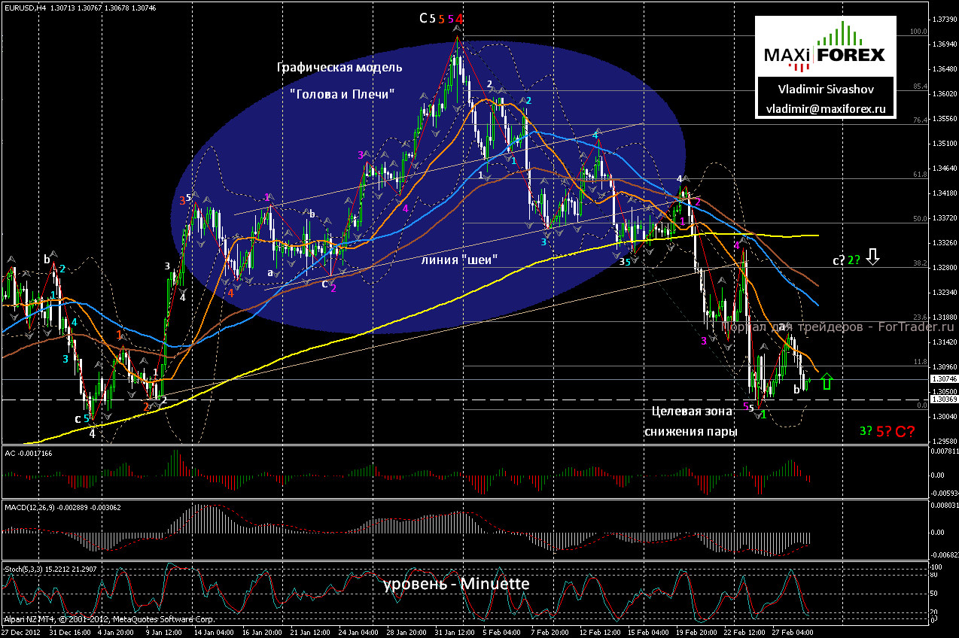Click the green up arrow marker
The image size is (959, 638).
(826, 381)
